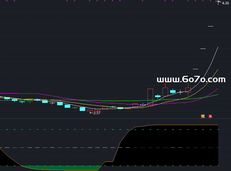The width and height of the screenshot is (231, 171).
Task: Click the white cross doji below the watermark
Action: [180, 92]
